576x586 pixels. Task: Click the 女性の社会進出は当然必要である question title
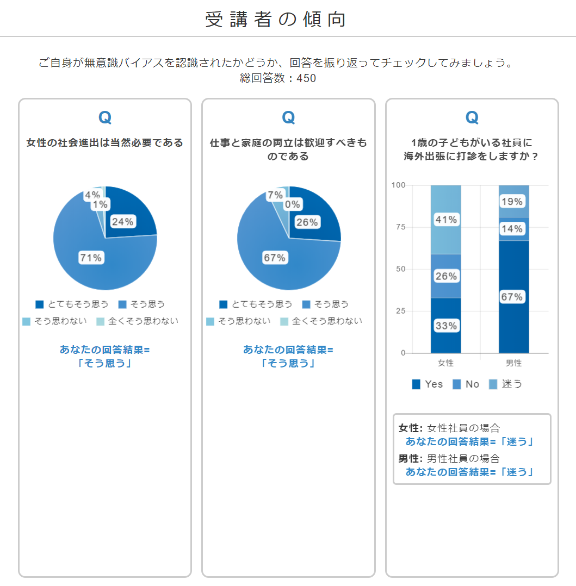click(105, 142)
